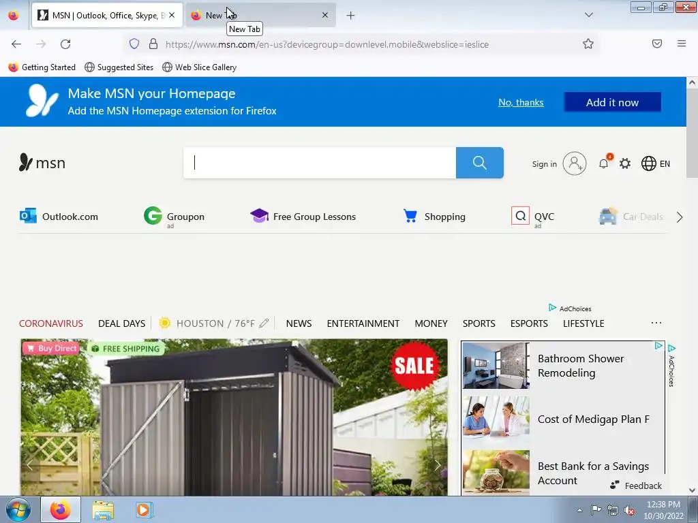Open the Outlook.com shortcut
The height and width of the screenshot is (523, 698).
click(59, 216)
